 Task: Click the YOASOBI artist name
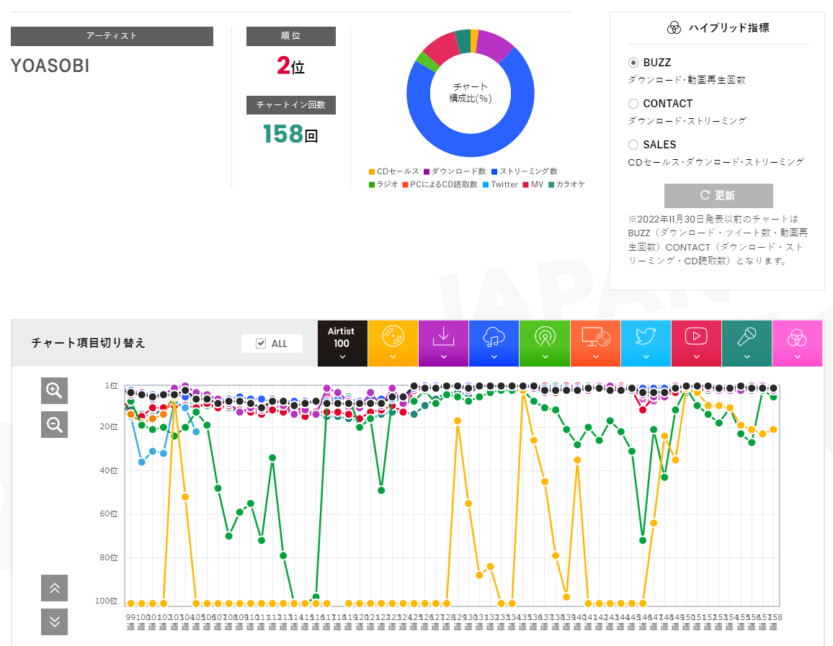click(50, 66)
